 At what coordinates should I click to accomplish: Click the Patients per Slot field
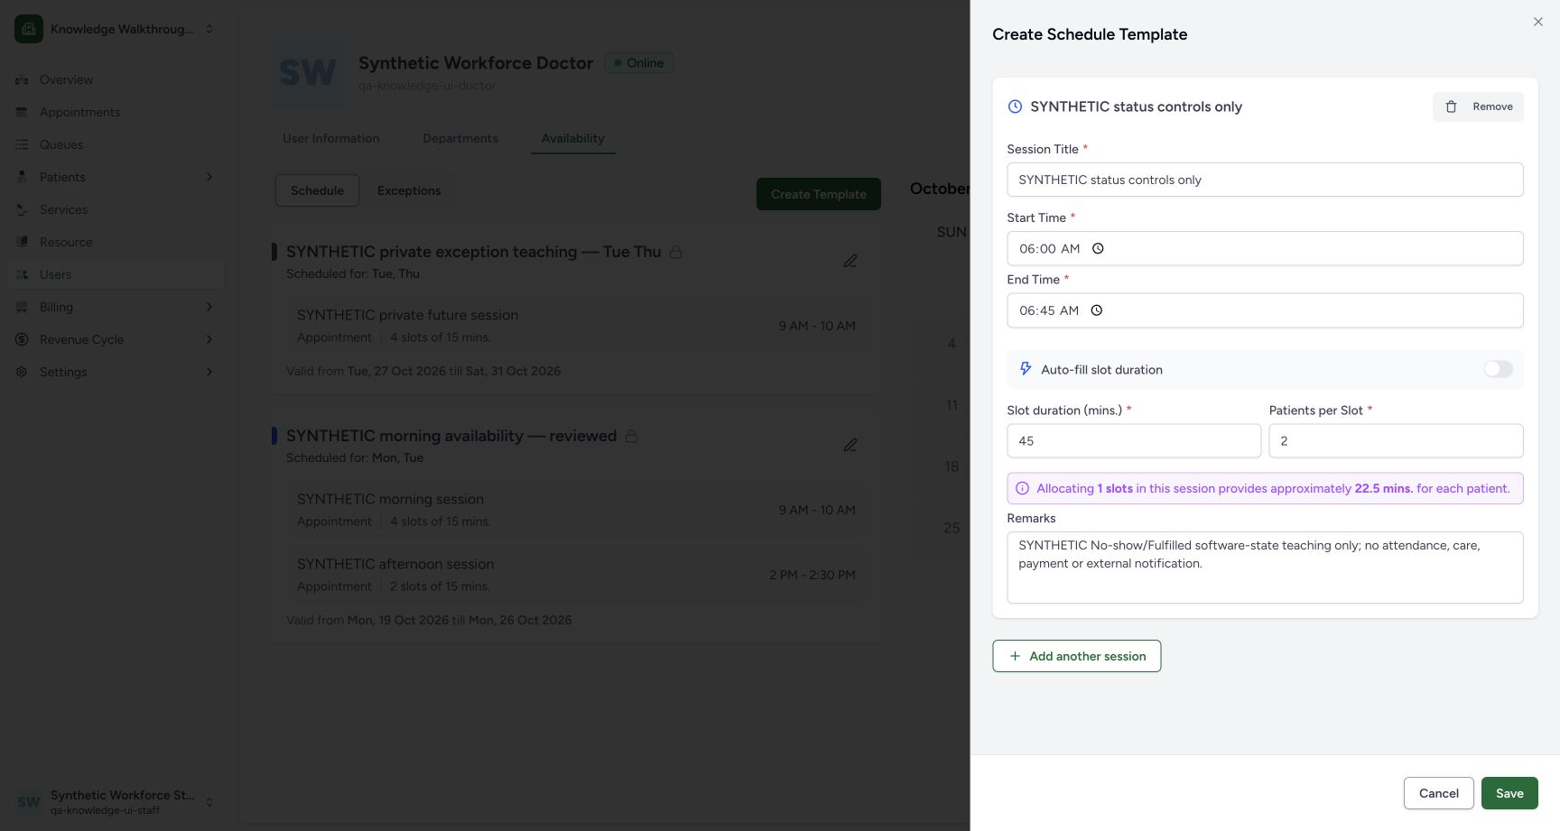click(1396, 441)
